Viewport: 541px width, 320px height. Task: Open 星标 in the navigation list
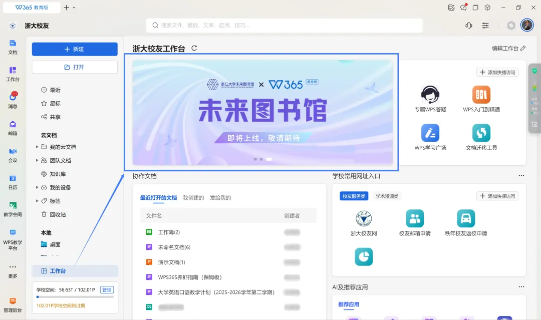coord(51,104)
